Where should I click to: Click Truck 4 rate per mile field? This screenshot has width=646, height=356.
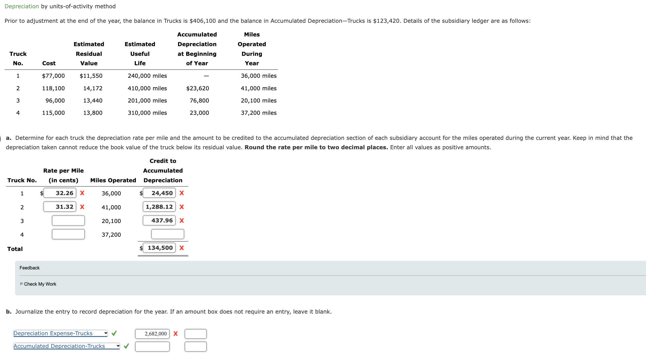pyautogui.click(x=68, y=234)
